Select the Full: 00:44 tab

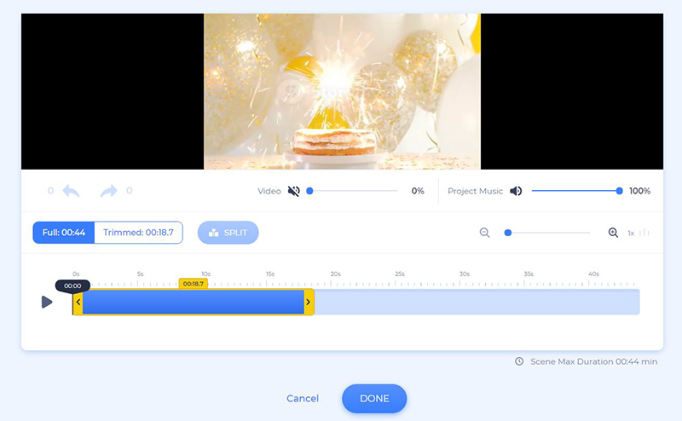[x=63, y=233]
